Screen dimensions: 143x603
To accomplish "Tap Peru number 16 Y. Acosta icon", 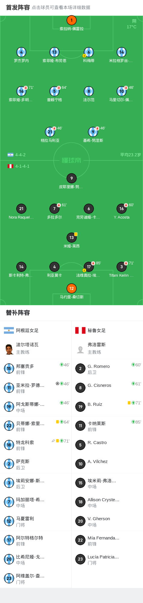I will 122,209.
